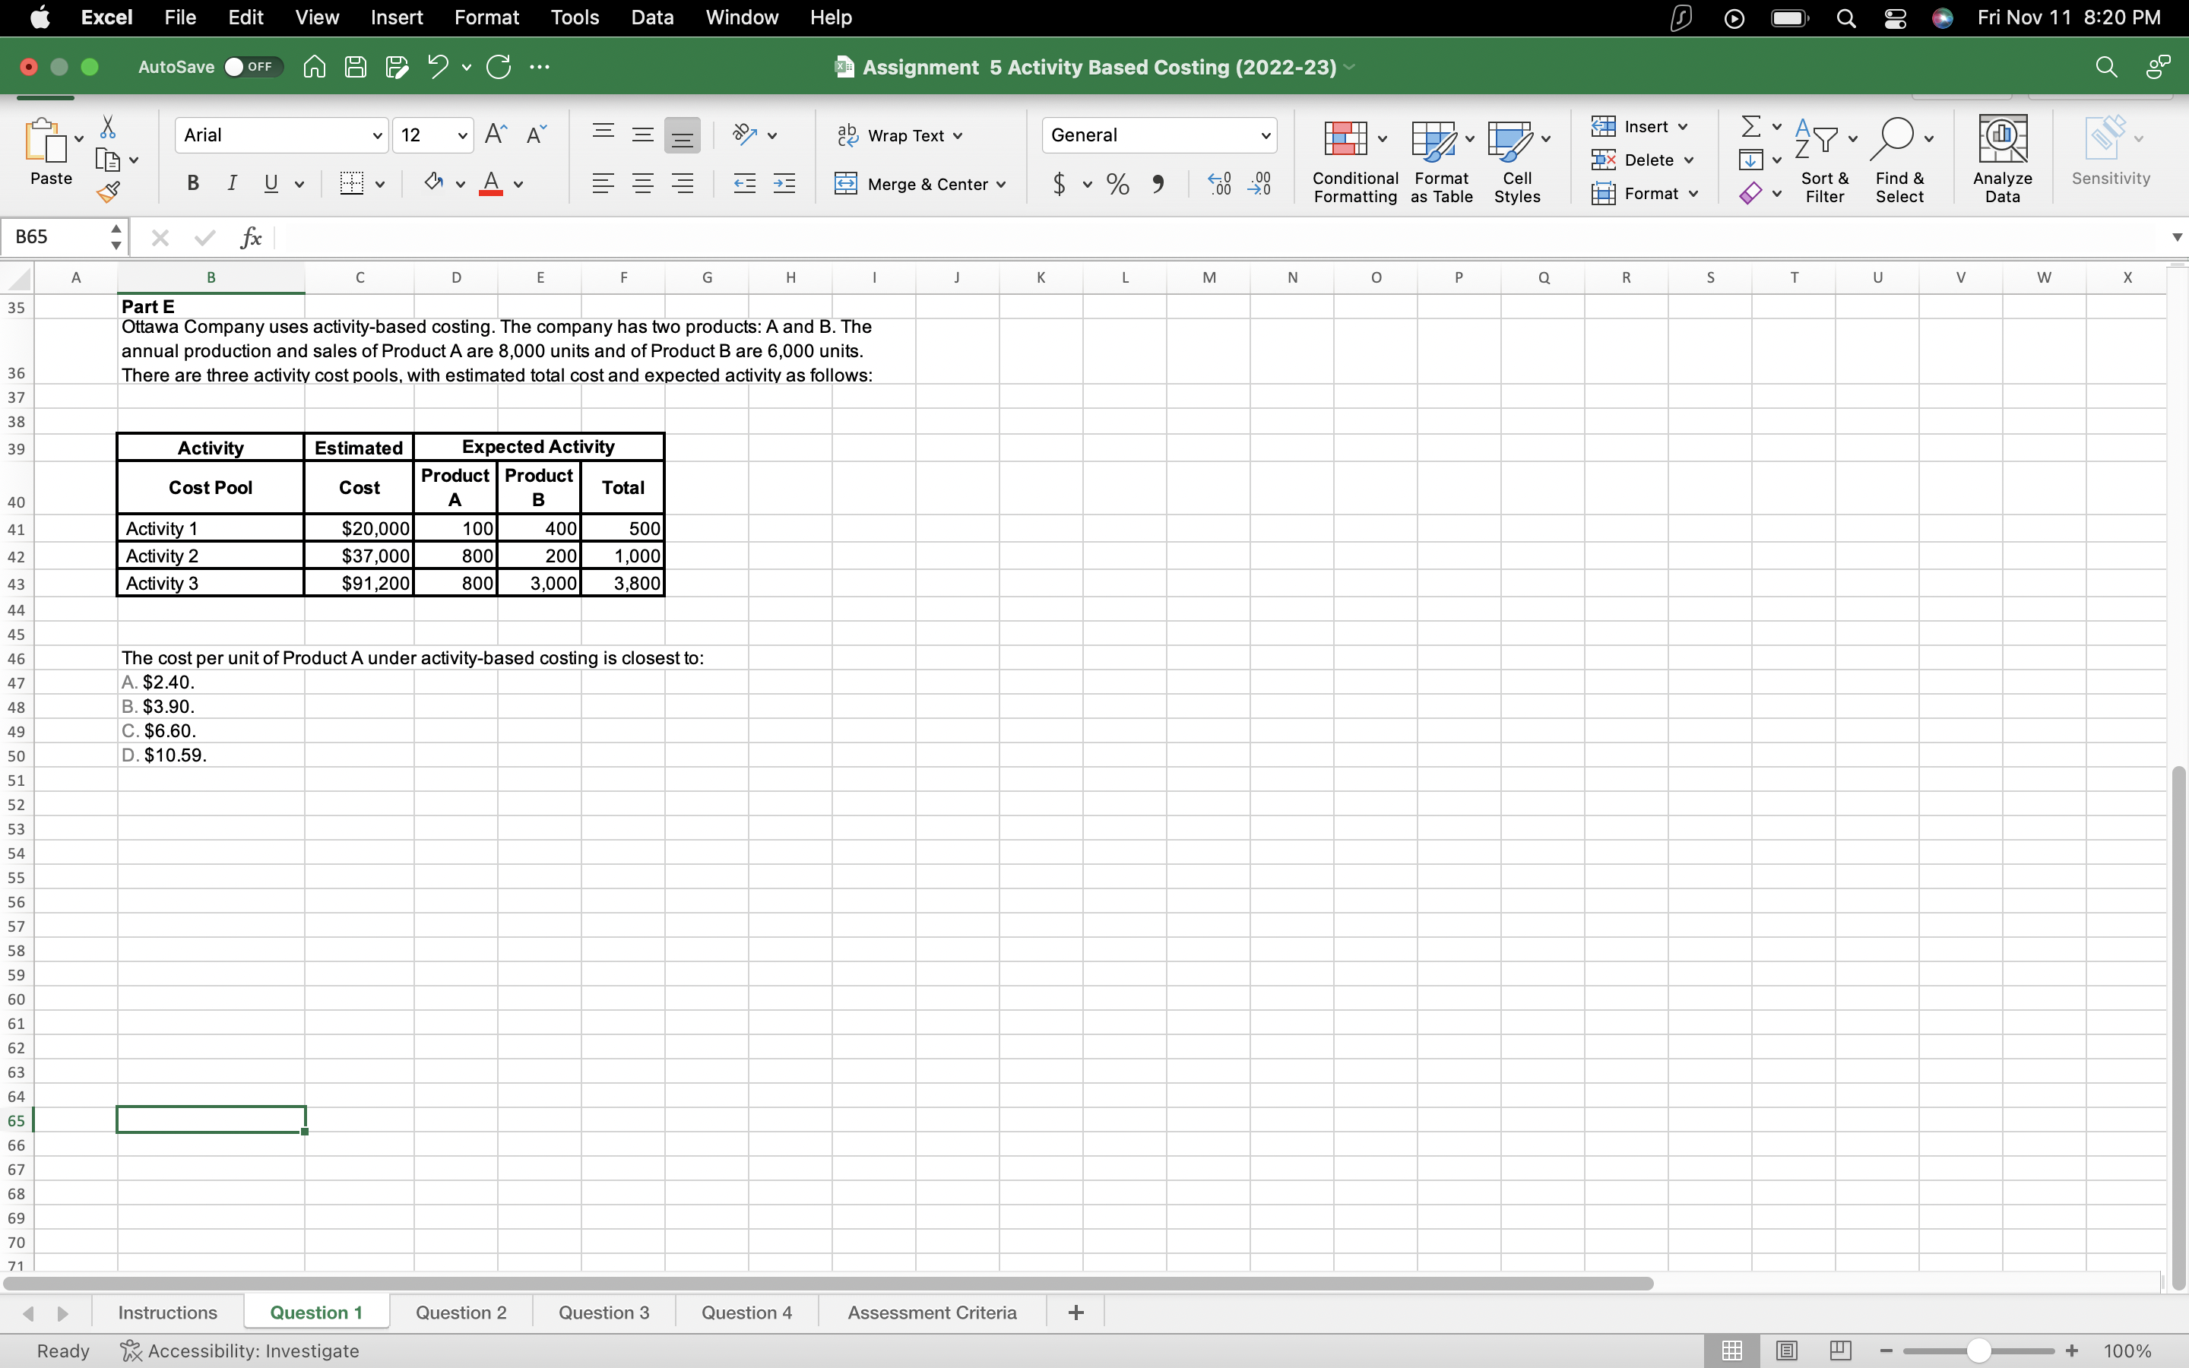Click the Format Painter brush icon

(109, 192)
